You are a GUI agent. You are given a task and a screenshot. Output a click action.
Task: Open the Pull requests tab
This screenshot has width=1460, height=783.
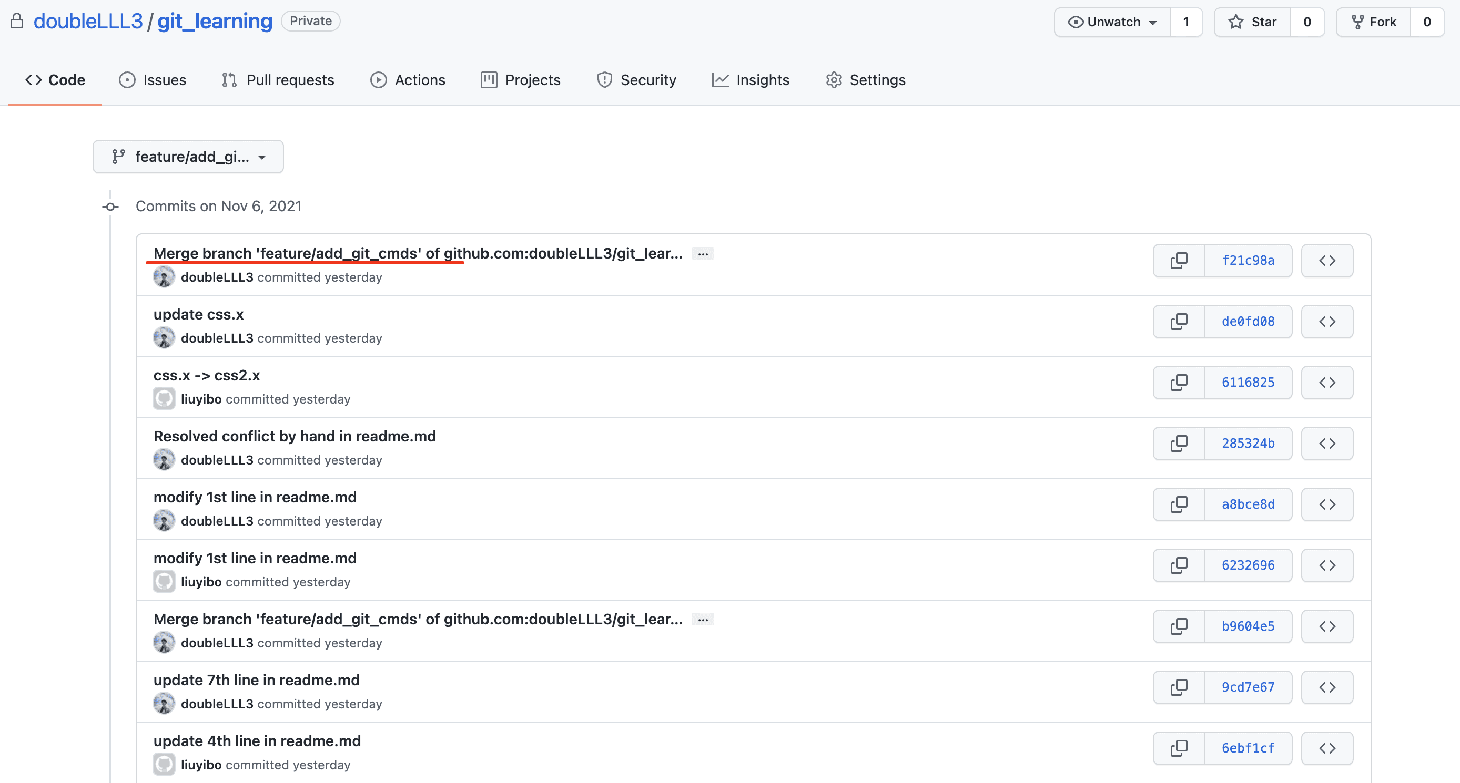pyautogui.click(x=278, y=80)
